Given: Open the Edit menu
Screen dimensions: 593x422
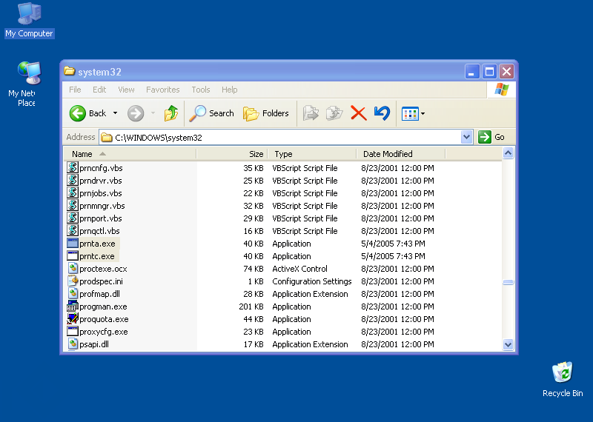Looking at the screenshot, I should point(99,90).
